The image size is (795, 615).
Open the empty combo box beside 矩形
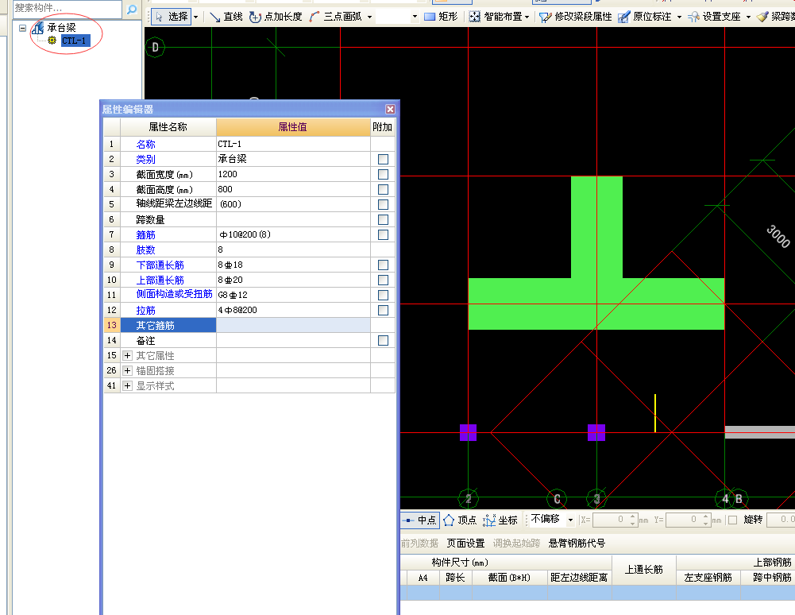(x=397, y=17)
